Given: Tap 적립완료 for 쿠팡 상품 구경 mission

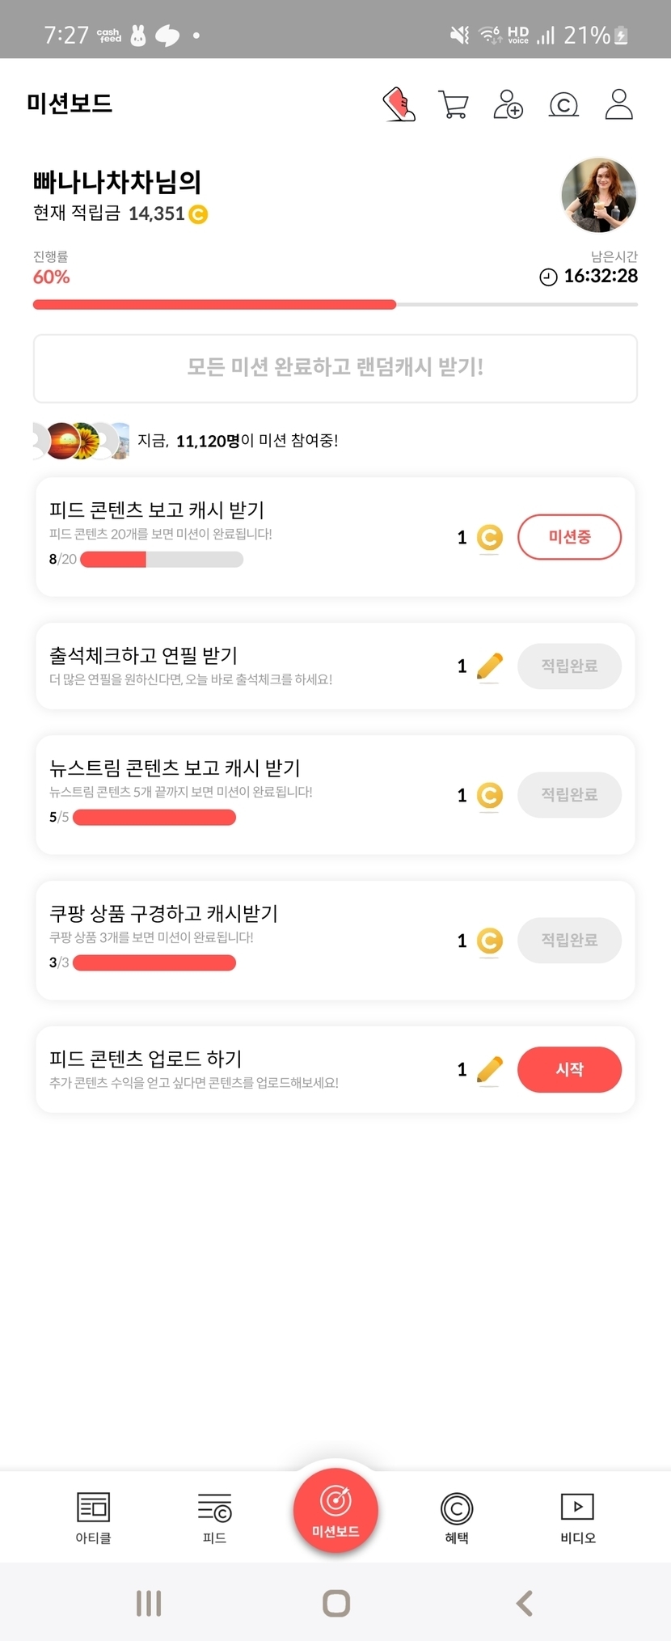Looking at the screenshot, I should pyautogui.click(x=569, y=941).
